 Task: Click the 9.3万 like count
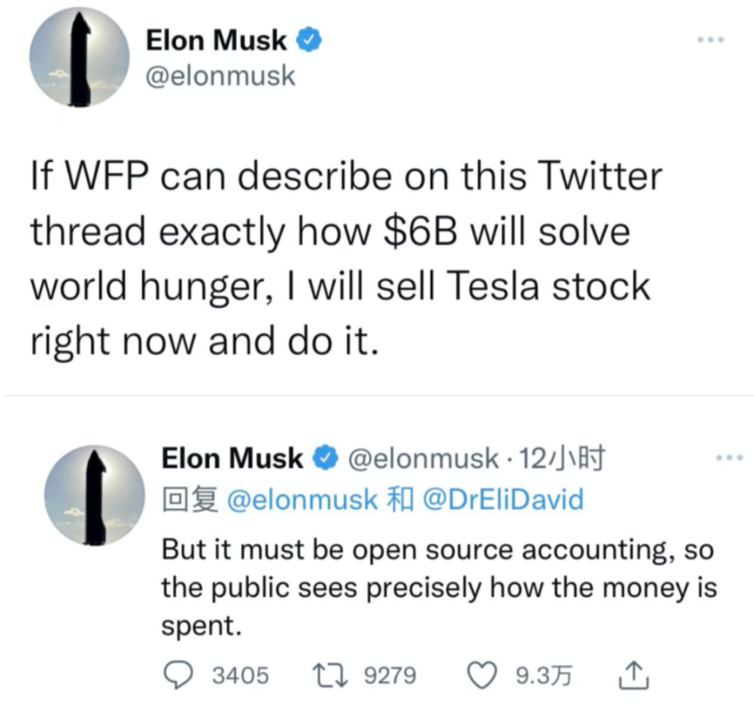pos(543,676)
